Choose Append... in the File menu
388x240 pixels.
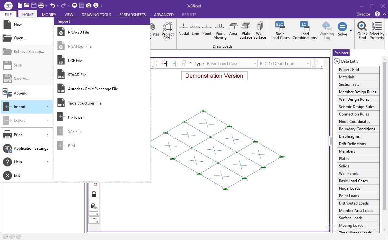[26, 93]
